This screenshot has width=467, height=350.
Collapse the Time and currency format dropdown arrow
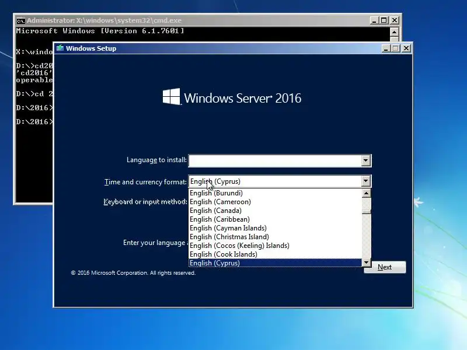[x=366, y=181]
